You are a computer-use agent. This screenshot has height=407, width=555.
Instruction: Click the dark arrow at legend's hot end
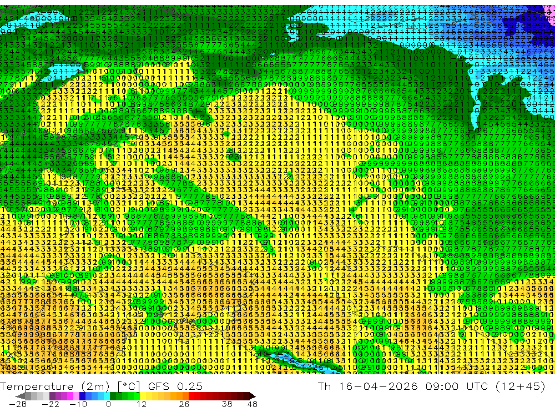[253, 396]
